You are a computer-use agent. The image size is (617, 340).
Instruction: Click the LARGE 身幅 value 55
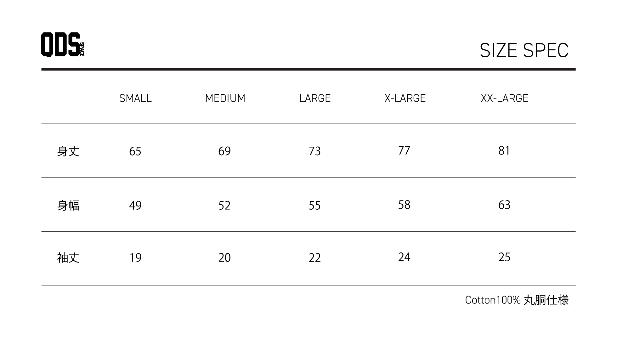click(314, 206)
